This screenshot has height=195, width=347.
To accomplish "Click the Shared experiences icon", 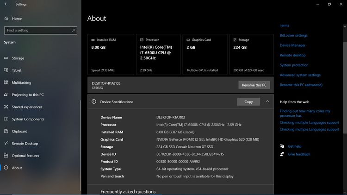I will pos(6,107).
